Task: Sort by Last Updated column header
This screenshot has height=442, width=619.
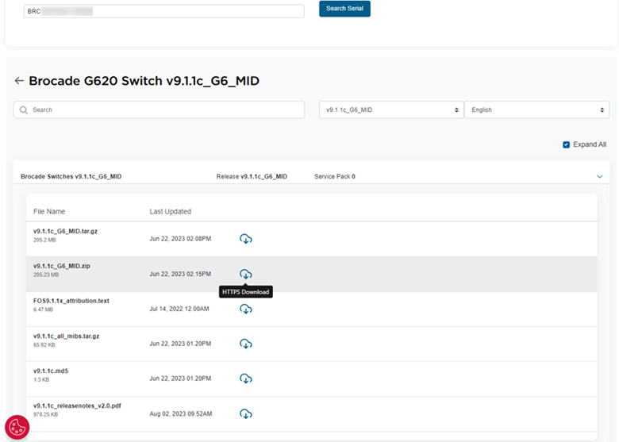Action: point(170,212)
